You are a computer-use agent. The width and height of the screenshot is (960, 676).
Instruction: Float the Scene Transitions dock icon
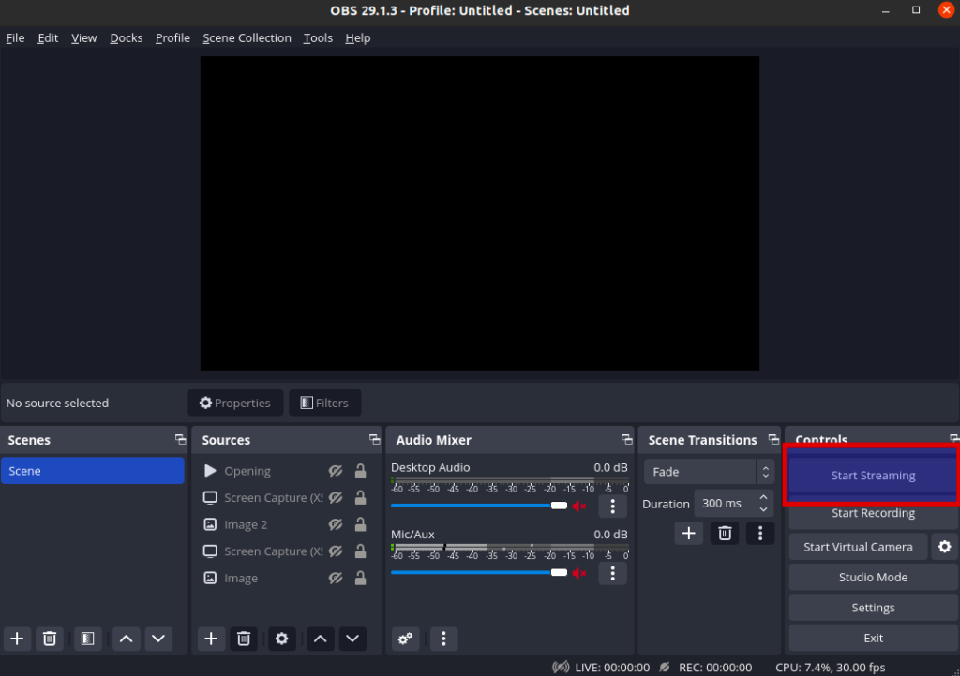(x=773, y=439)
